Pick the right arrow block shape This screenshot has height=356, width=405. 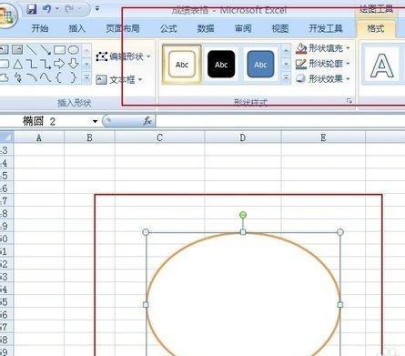point(59,64)
